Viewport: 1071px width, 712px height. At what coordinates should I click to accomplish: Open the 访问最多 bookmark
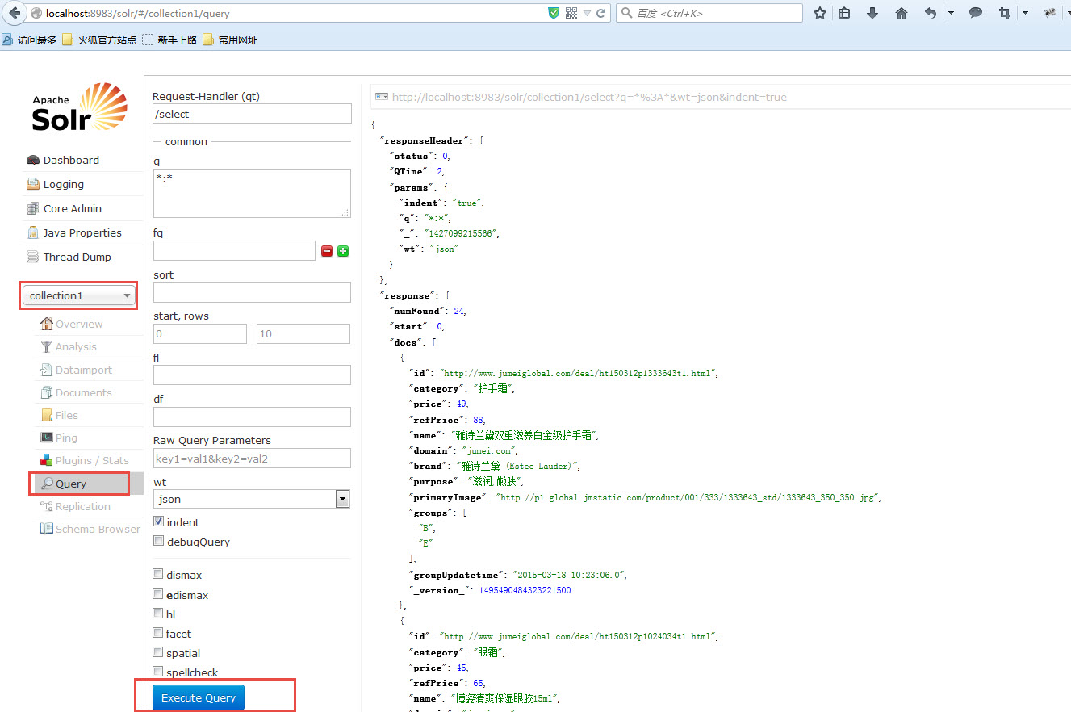coord(29,40)
